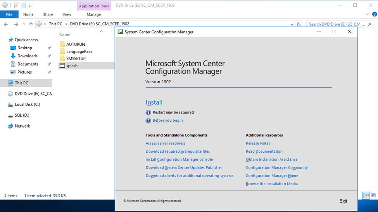Select Downloads in the navigation pane
Viewport: 378px width, 212px height.
pos(27,56)
